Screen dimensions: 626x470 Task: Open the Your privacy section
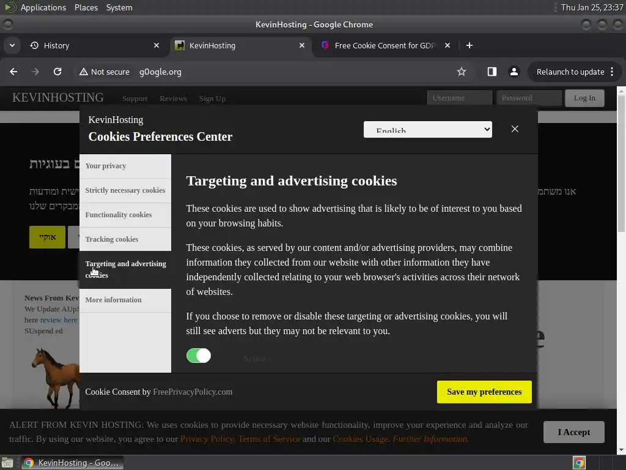click(x=125, y=166)
